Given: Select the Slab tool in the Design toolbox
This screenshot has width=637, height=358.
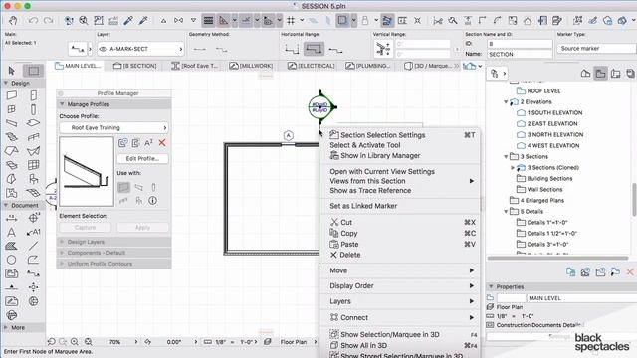Looking at the screenshot, I should (x=33, y=123).
